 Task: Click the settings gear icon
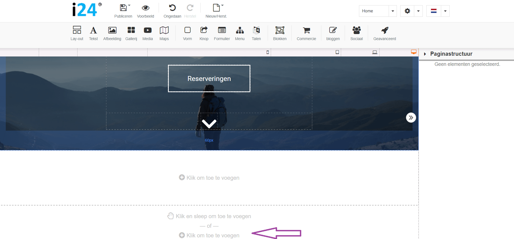click(x=407, y=11)
